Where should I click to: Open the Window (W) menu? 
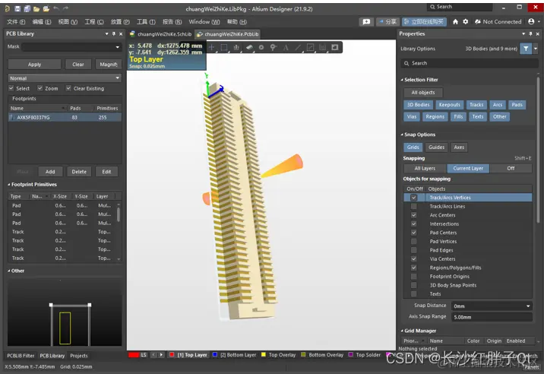[x=204, y=21]
